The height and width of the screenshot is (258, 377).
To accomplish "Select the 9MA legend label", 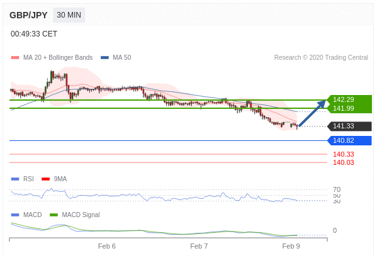I will click(60, 179).
